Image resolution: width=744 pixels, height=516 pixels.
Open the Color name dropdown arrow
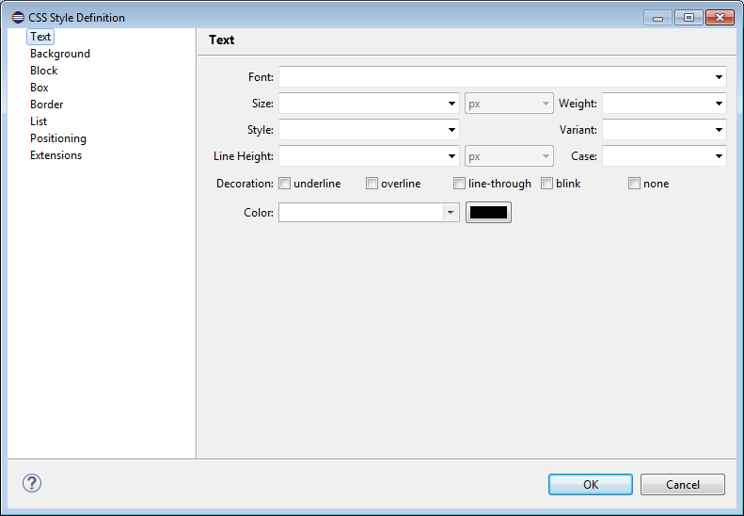[451, 213]
